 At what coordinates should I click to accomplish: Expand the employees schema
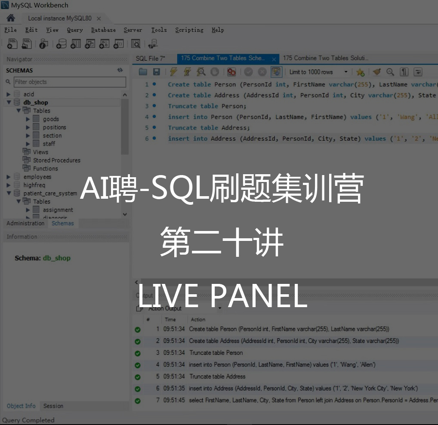coord(9,177)
